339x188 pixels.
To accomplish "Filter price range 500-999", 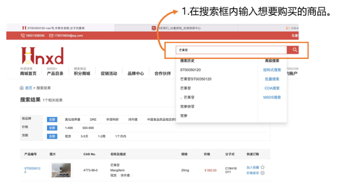I will [x=88, y=128].
